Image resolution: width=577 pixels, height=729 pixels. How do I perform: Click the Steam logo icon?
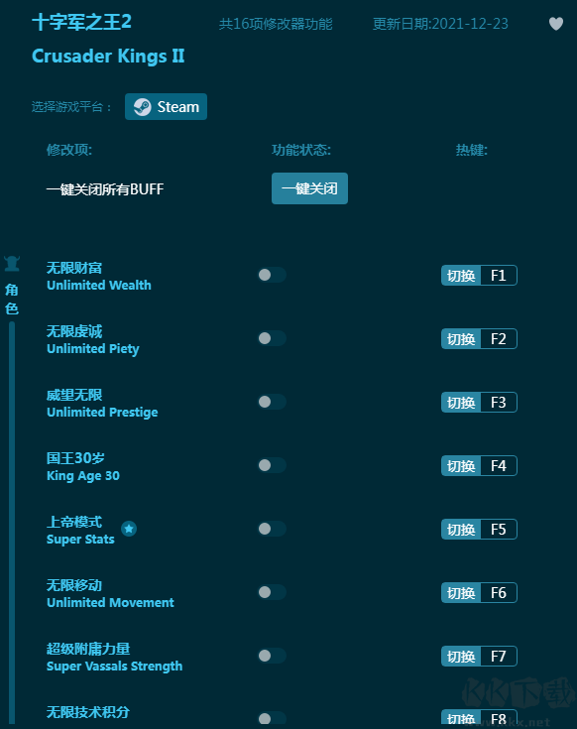click(x=142, y=107)
